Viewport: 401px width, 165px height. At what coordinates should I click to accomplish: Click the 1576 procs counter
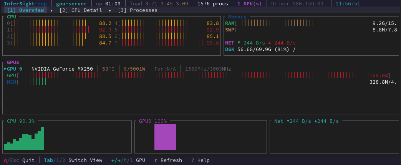[213, 3]
